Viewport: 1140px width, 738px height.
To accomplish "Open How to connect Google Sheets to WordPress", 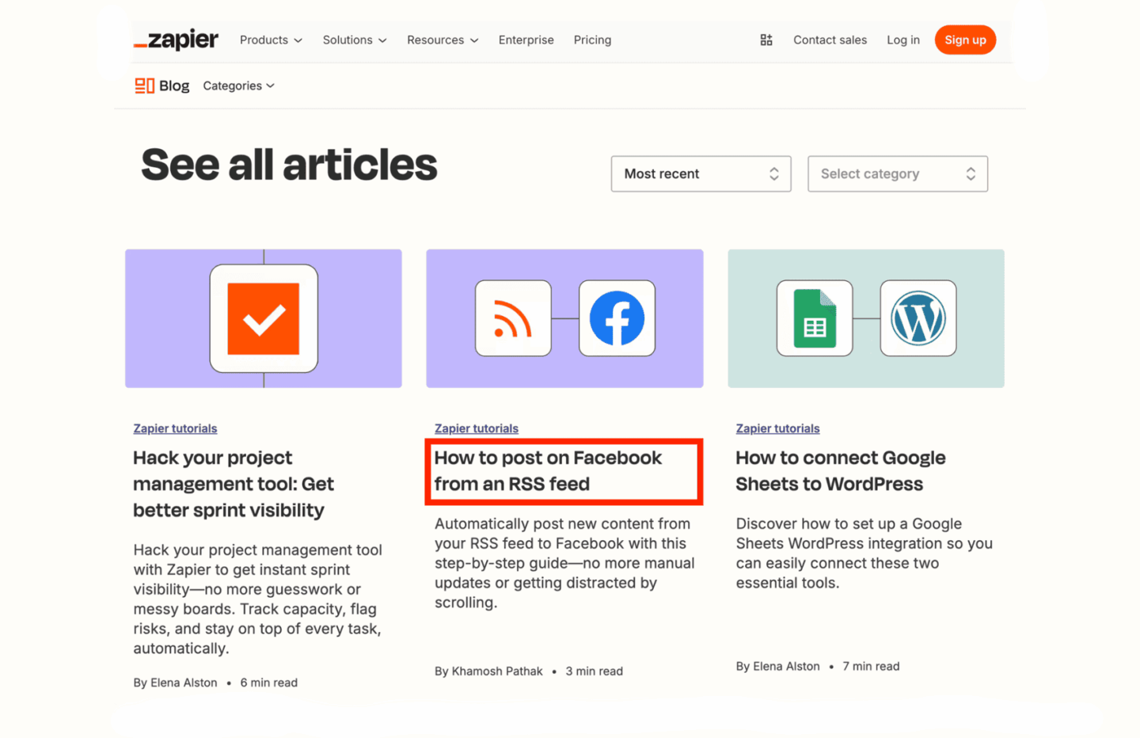I will click(840, 470).
